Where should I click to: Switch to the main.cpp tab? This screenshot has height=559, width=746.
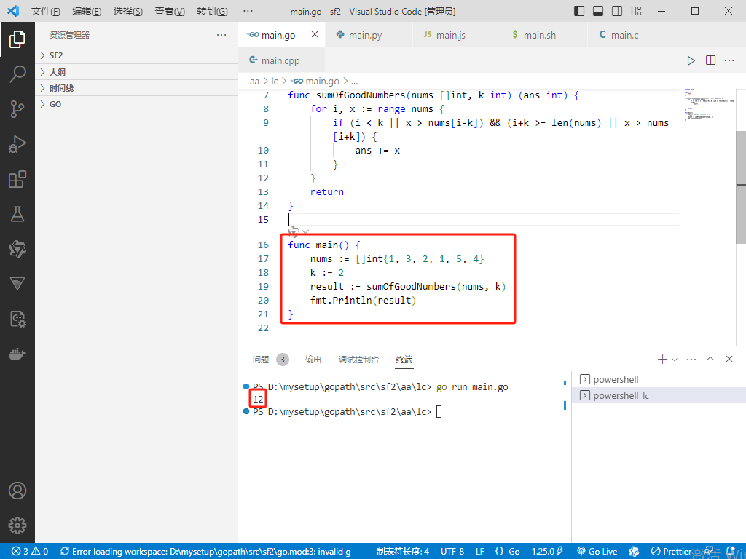(x=282, y=60)
